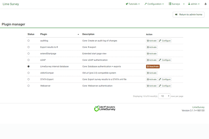Expand the admin user dropdown
This screenshot has height=139, width=209.
[x=194, y=4]
